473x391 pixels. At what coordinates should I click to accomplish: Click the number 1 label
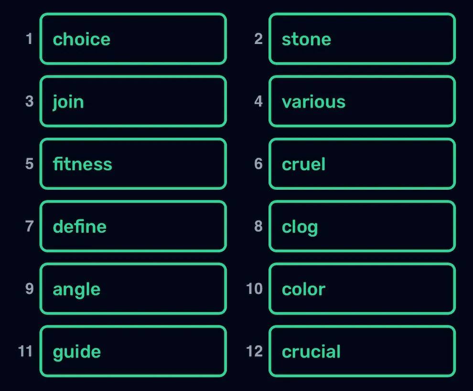pyautogui.click(x=29, y=39)
